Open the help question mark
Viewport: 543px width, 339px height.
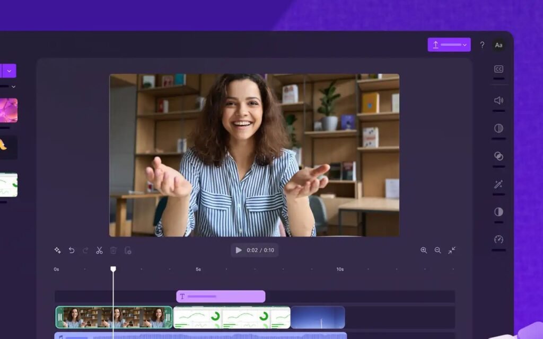click(x=482, y=45)
